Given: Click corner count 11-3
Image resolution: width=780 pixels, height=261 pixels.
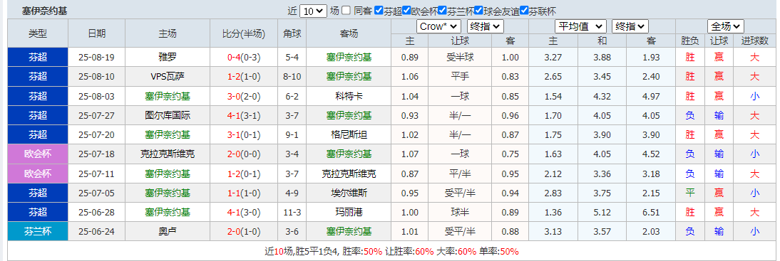Looking at the screenshot, I should (292, 213).
